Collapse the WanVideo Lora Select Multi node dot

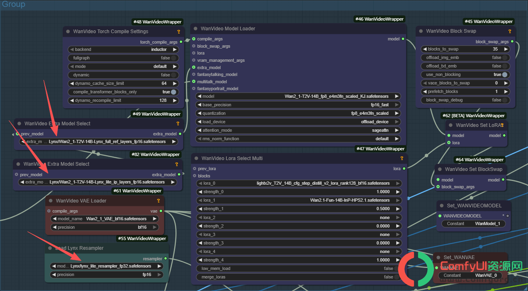196,158
